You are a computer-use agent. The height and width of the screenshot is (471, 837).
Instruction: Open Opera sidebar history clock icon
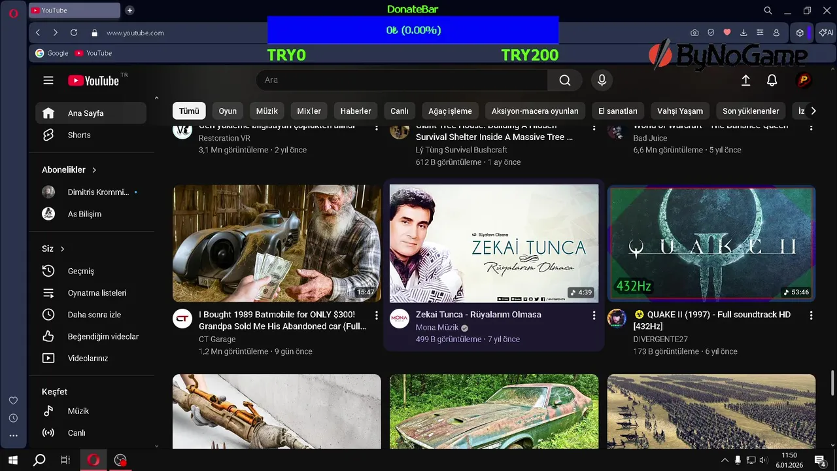coord(13,418)
